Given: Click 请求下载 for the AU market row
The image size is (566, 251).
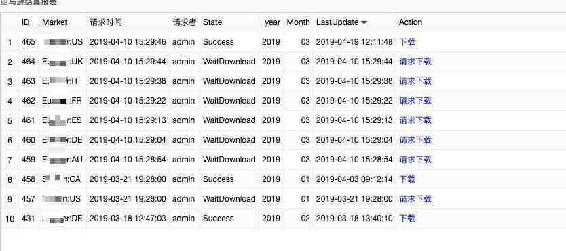Looking at the screenshot, I should tap(415, 160).
